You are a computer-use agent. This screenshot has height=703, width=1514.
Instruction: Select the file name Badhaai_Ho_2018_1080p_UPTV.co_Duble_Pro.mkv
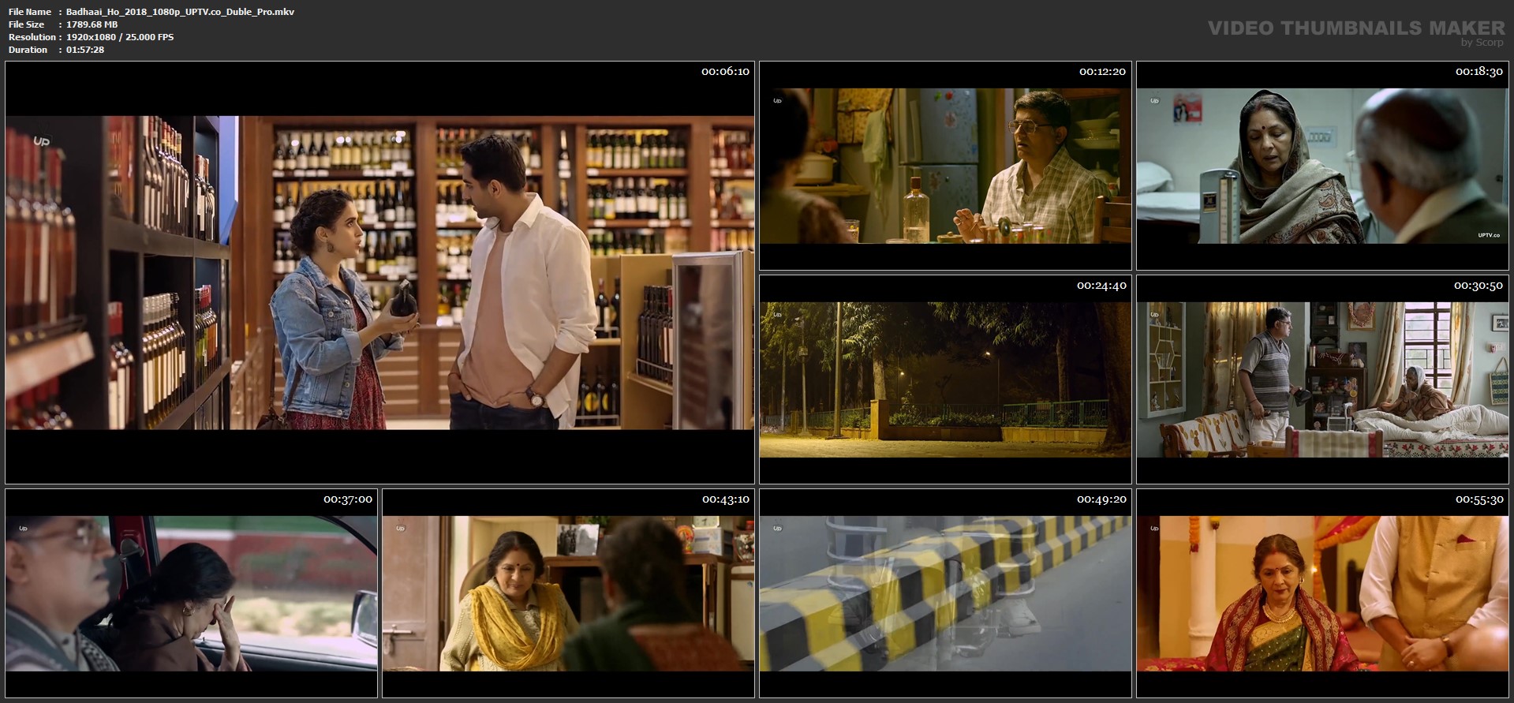180,12
